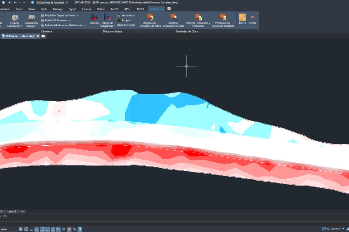Viewport: 349px width, 232px height.
Task: Click the undo arrow icon
Action: [x=15, y=2]
